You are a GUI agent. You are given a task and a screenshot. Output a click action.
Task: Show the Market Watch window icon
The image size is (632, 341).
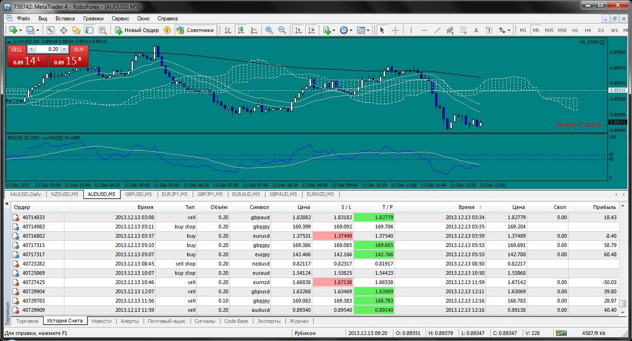pyautogui.click(x=51, y=30)
